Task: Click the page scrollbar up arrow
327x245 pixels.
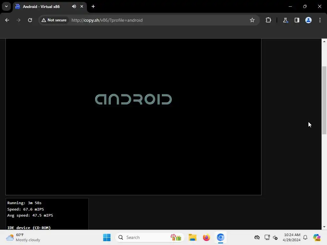Action: 324,41
